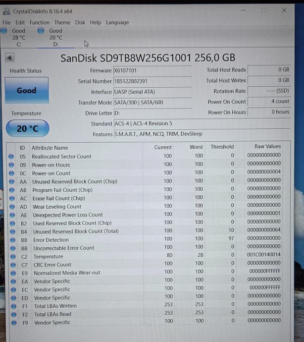
Task: Close the CrystalDiskInfo window
Action: coord(284,10)
